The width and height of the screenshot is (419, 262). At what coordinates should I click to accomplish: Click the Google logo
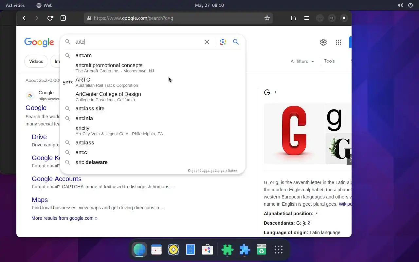(39, 42)
